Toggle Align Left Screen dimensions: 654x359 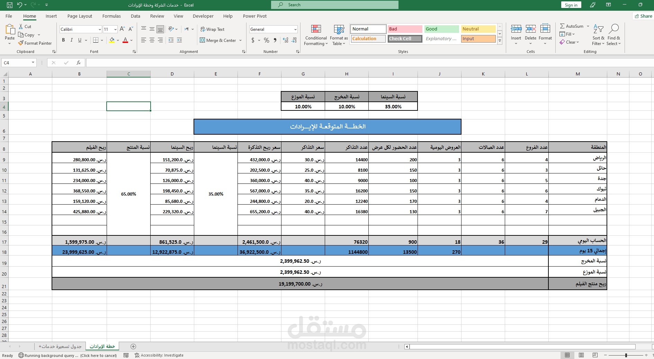(144, 40)
